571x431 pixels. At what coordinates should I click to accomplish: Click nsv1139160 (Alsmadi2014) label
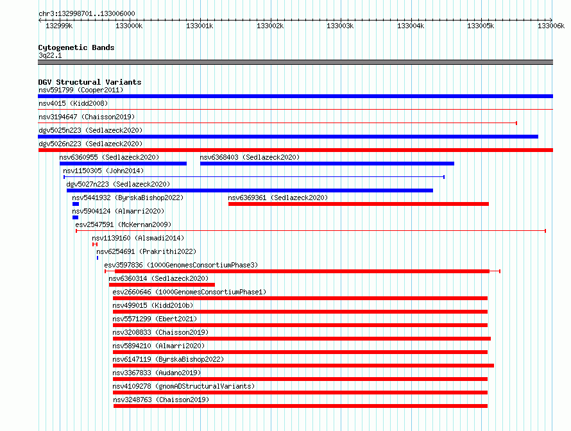(138, 238)
